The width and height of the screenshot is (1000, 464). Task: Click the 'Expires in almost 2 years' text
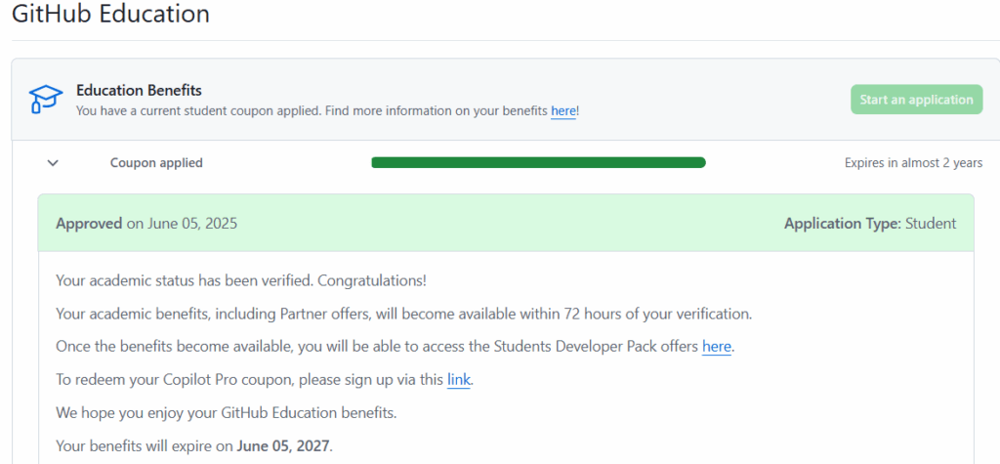pyautogui.click(x=913, y=163)
